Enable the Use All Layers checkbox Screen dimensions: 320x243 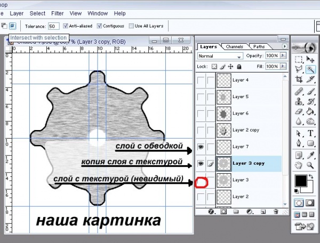point(131,26)
